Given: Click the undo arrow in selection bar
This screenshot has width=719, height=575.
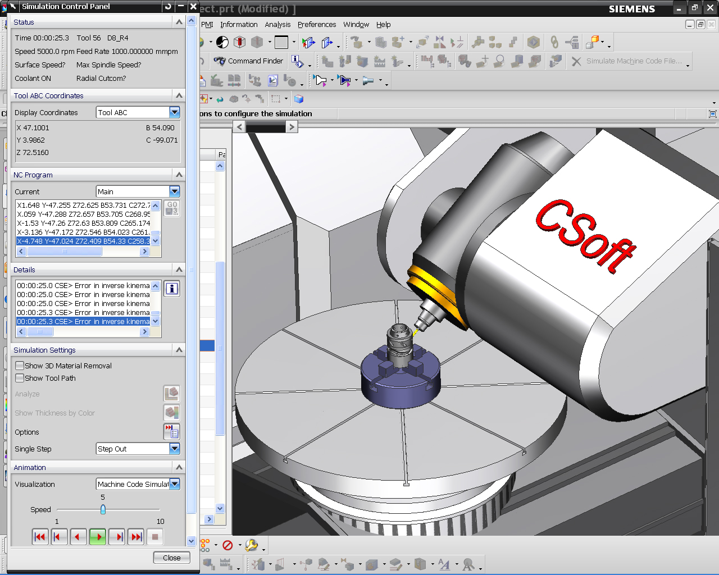Looking at the screenshot, I should (220, 99).
